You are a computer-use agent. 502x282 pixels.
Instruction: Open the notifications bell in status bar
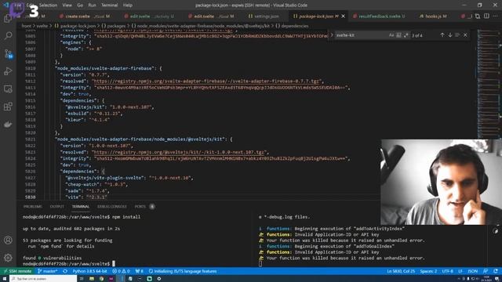click(x=496, y=271)
